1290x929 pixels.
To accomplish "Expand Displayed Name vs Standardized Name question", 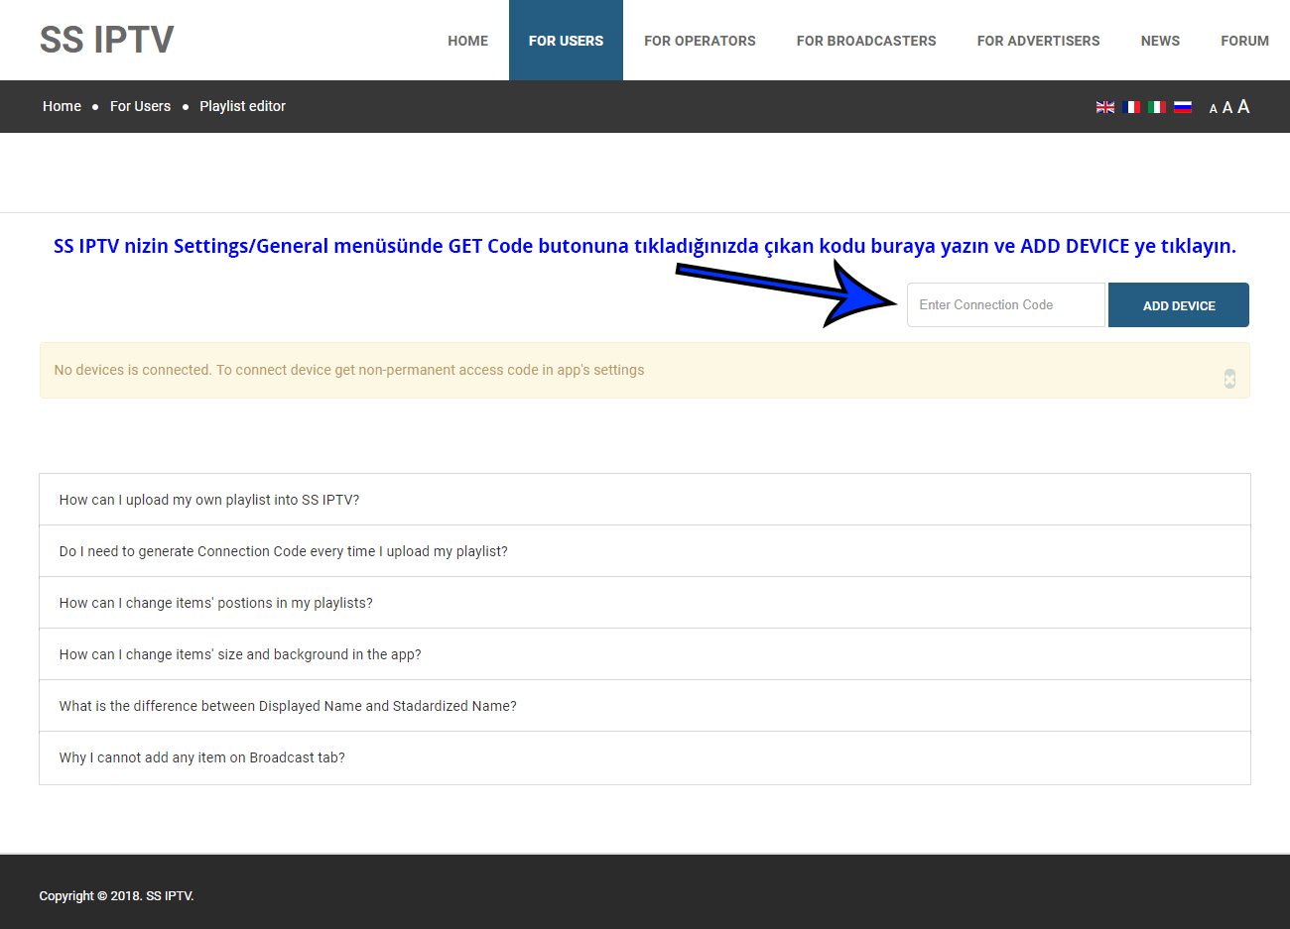I will [288, 706].
